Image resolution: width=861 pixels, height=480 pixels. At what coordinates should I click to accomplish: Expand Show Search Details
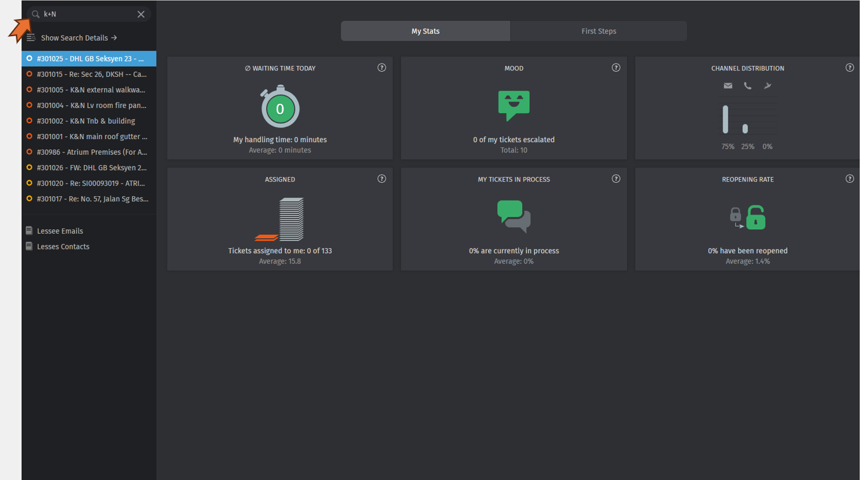click(79, 38)
